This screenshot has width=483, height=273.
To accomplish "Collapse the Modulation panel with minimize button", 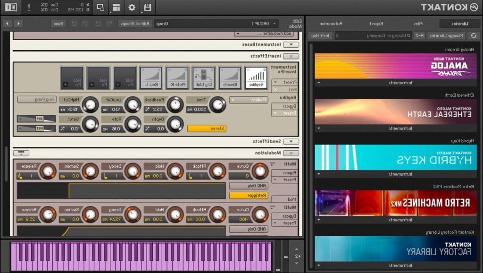I will [21, 153].
